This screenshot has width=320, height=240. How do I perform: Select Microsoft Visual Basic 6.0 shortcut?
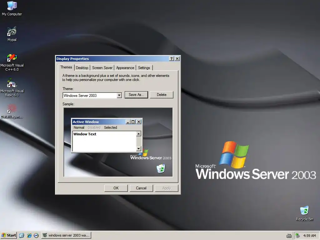[x=12, y=88]
